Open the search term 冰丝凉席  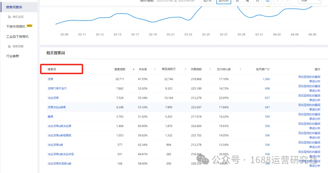[x=53, y=98]
